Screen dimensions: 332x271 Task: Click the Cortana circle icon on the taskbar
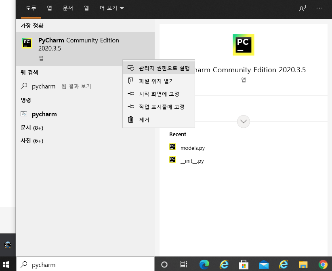point(164,265)
